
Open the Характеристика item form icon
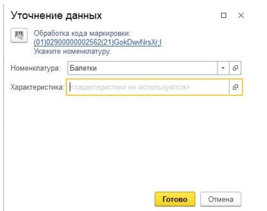[236, 87]
